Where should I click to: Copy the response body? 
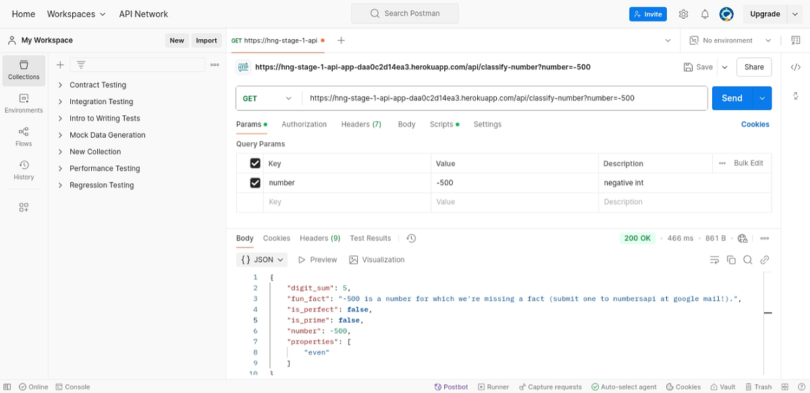click(731, 260)
